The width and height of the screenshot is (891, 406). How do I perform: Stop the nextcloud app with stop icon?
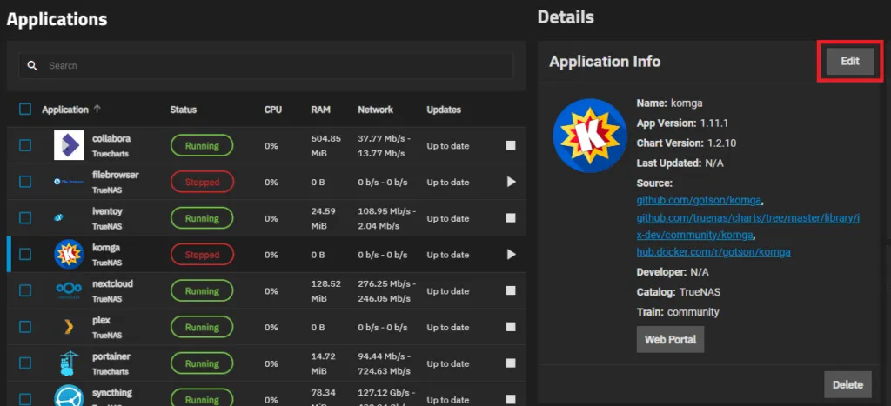click(511, 291)
